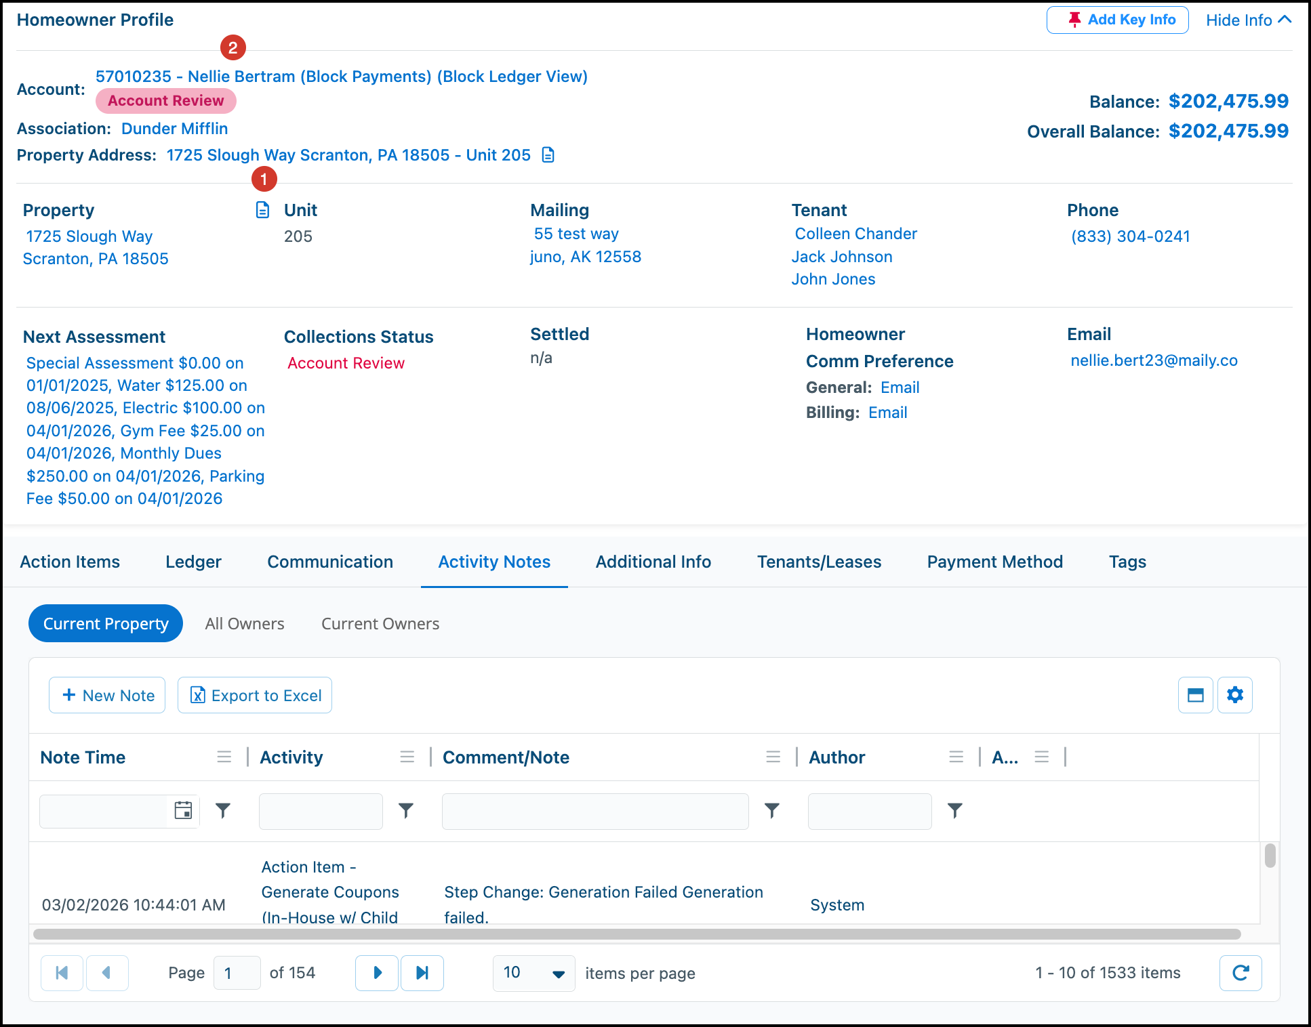Click the Add Key Info button

pos(1118,20)
